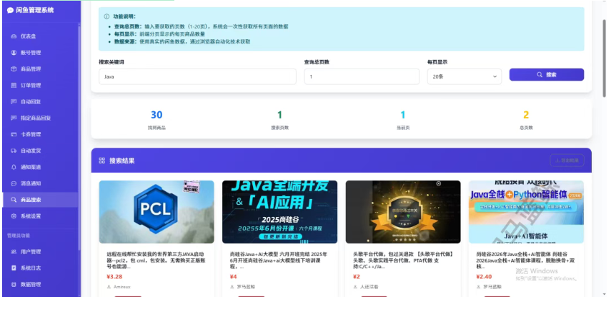
Task: Open the Java全栈+Python智能体 product thumbnail
Action: click(526, 212)
